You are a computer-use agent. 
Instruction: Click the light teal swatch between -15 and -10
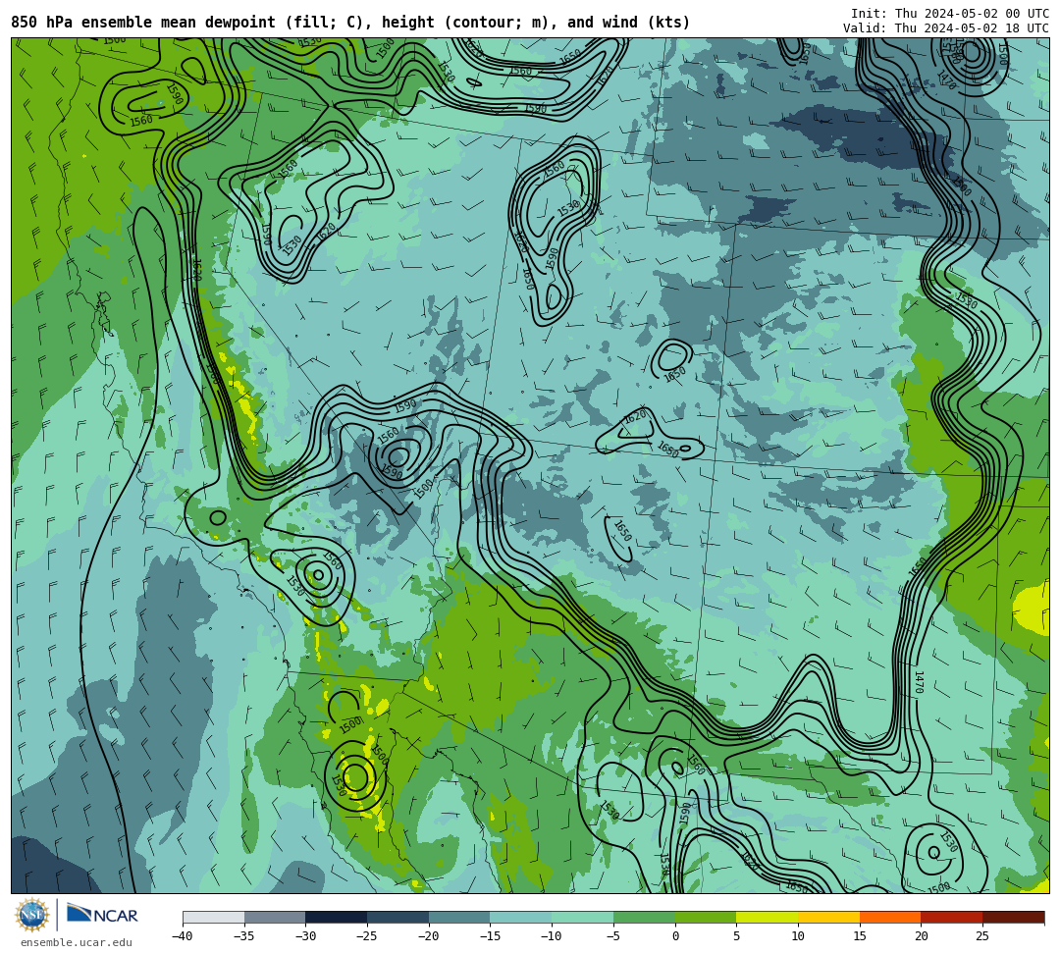(520, 917)
